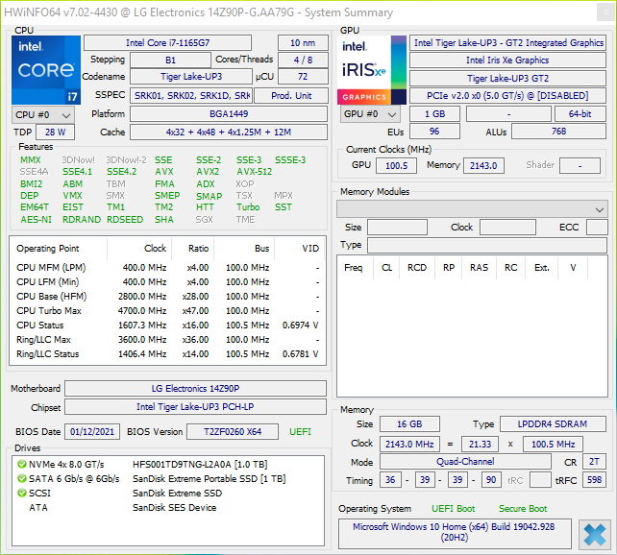The width and height of the screenshot is (617, 555).
Task: Click the GPU memory 1 GB field
Action: tap(434, 114)
